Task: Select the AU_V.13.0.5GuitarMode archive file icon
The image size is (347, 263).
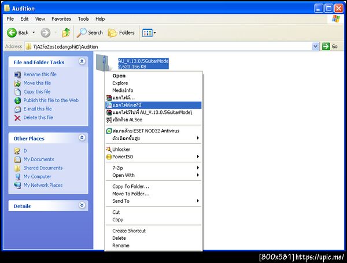Action: click(103, 63)
